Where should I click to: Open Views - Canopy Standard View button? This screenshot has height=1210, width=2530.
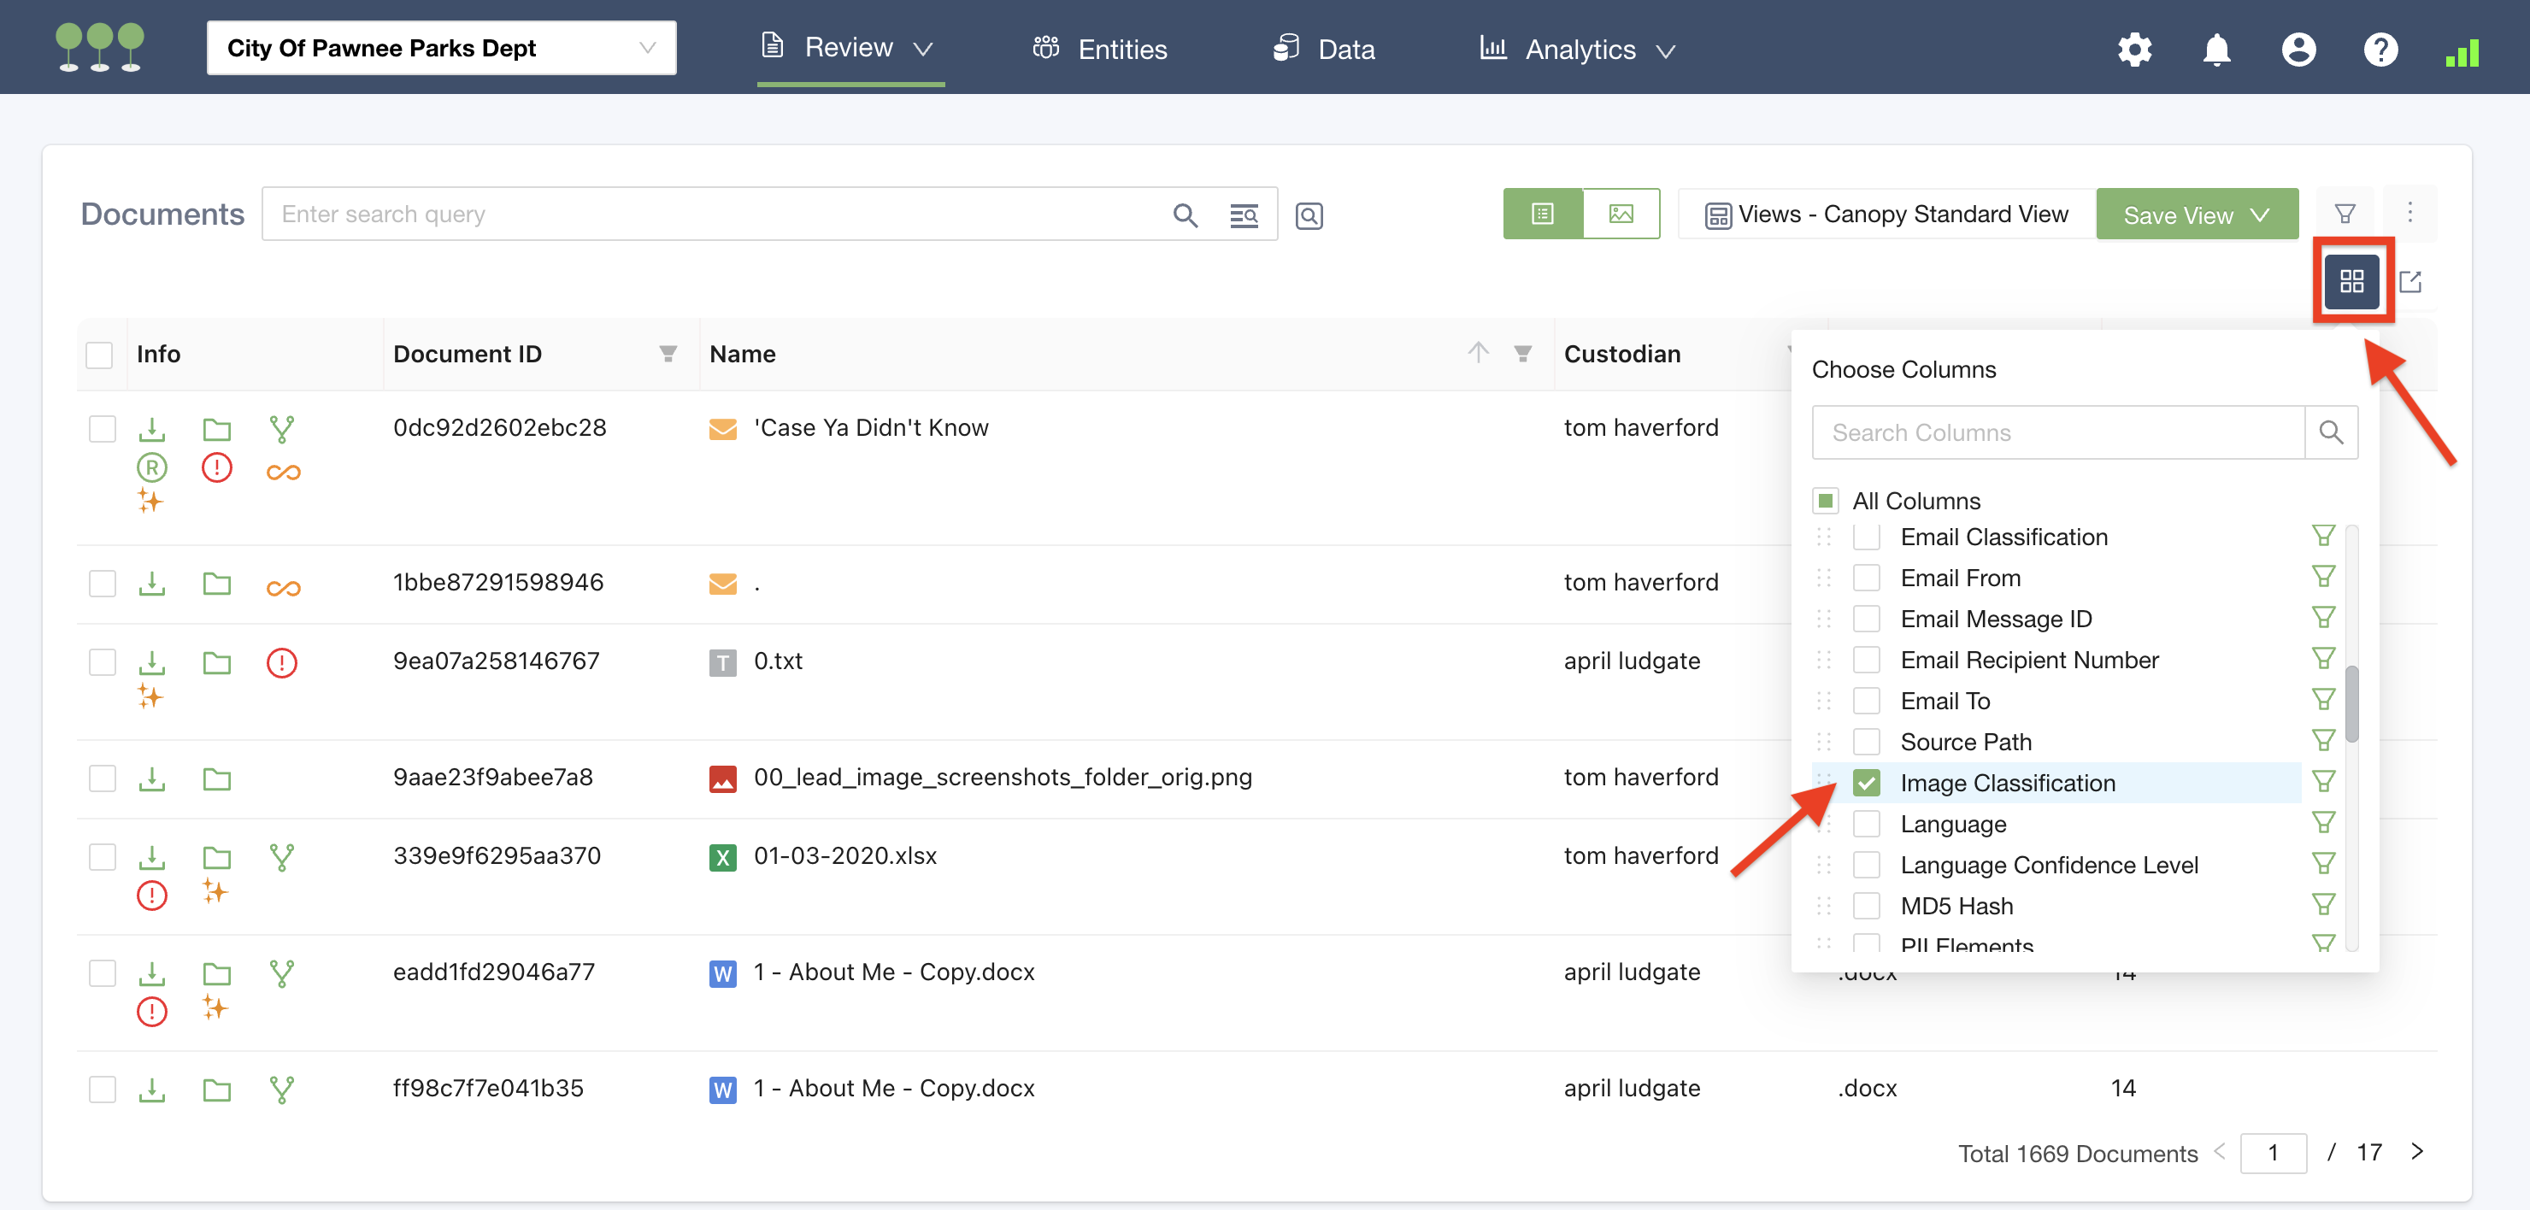[x=1886, y=214]
